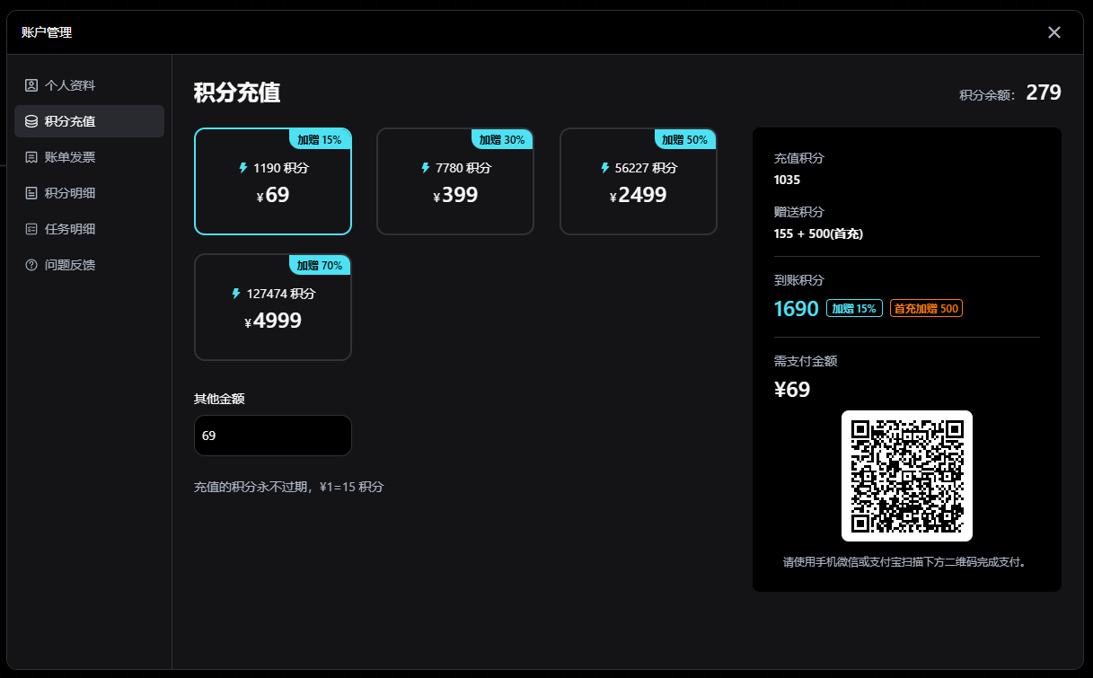Screen dimensions: 1093x678
Task: Click the 需支付金额 amount ¥69
Action: [x=792, y=390]
